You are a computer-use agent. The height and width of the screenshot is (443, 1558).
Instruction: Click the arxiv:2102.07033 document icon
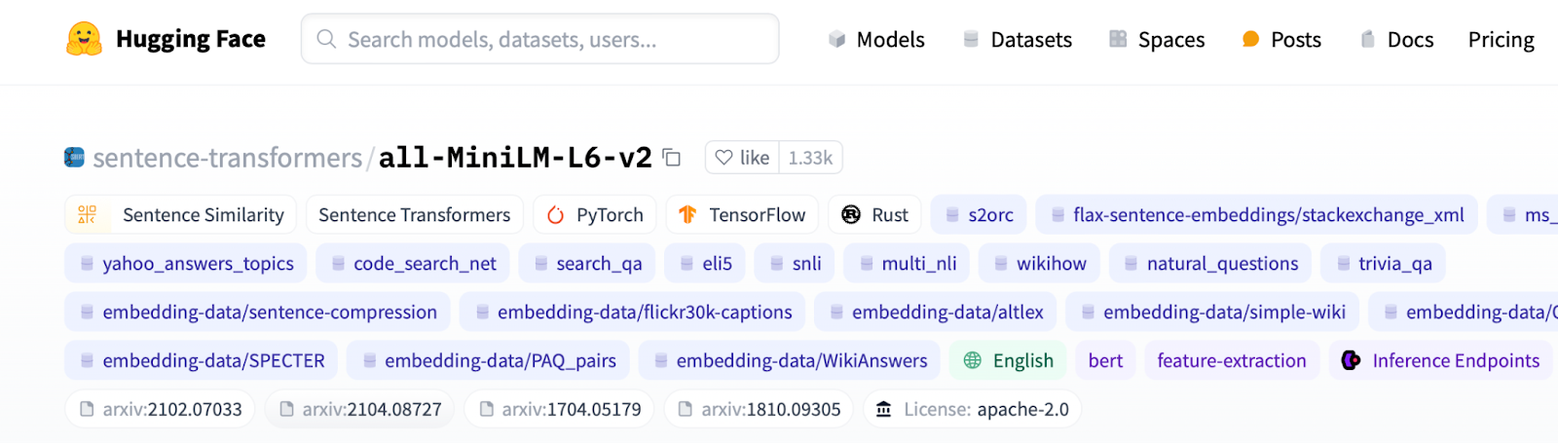(87, 409)
